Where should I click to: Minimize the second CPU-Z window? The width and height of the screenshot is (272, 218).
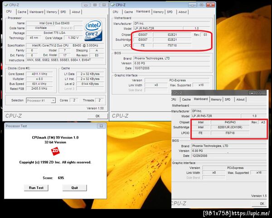(x=192, y=5)
